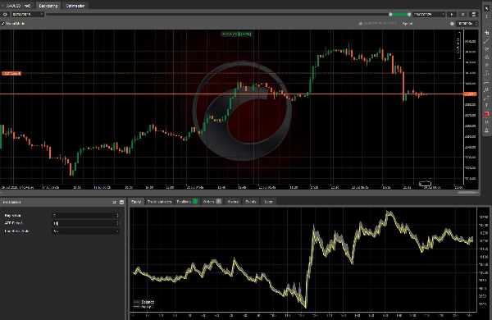Viewport: 492px width, 320px height.
Task: Switch to the Backtesting tab
Action: coord(48,6)
